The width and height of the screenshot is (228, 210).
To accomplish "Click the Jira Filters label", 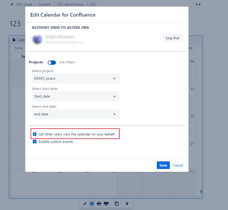I will pyautogui.click(x=67, y=62).
